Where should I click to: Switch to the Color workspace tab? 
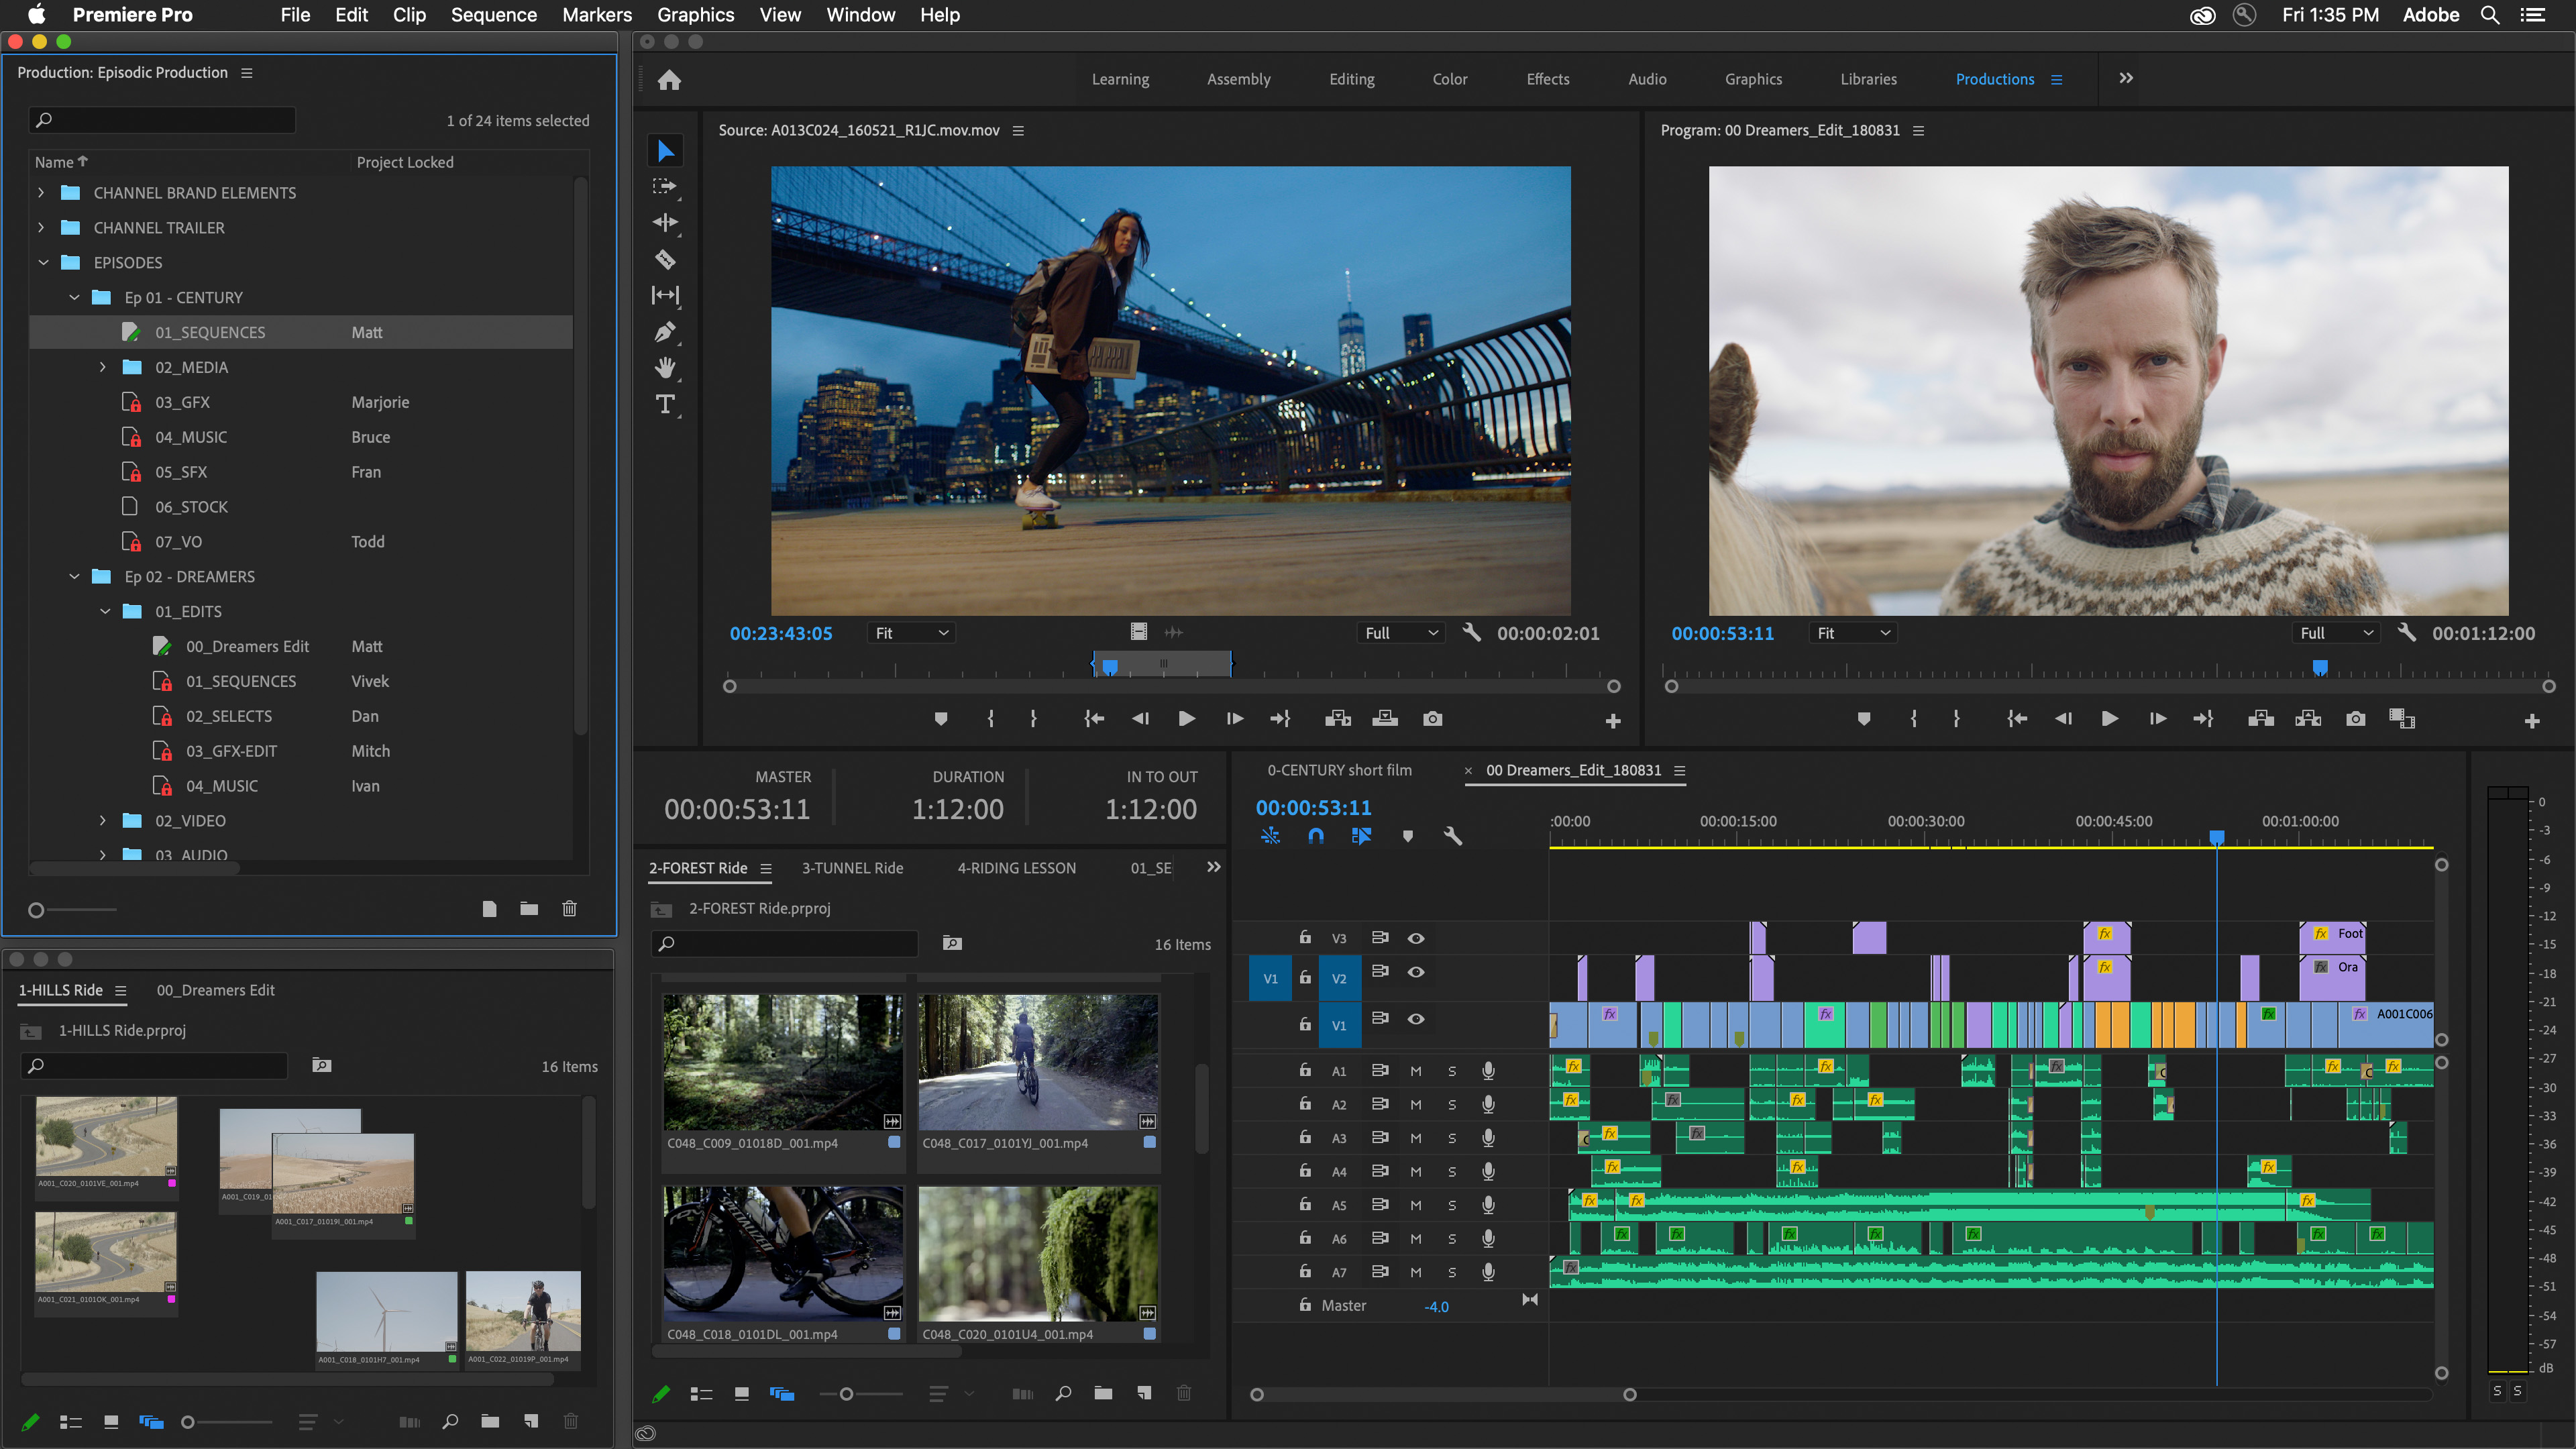pos(1451,78)
